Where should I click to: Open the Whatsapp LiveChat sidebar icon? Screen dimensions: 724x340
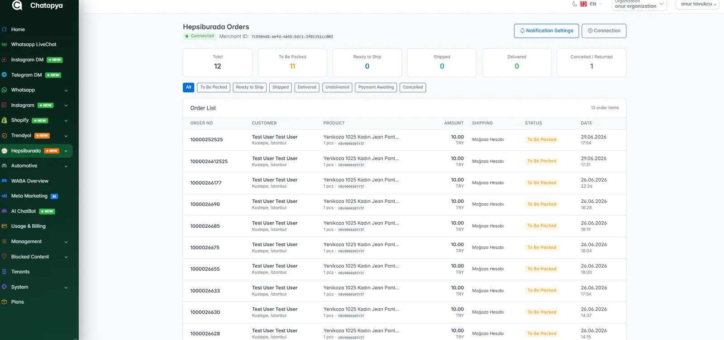[x=4, y=44]
